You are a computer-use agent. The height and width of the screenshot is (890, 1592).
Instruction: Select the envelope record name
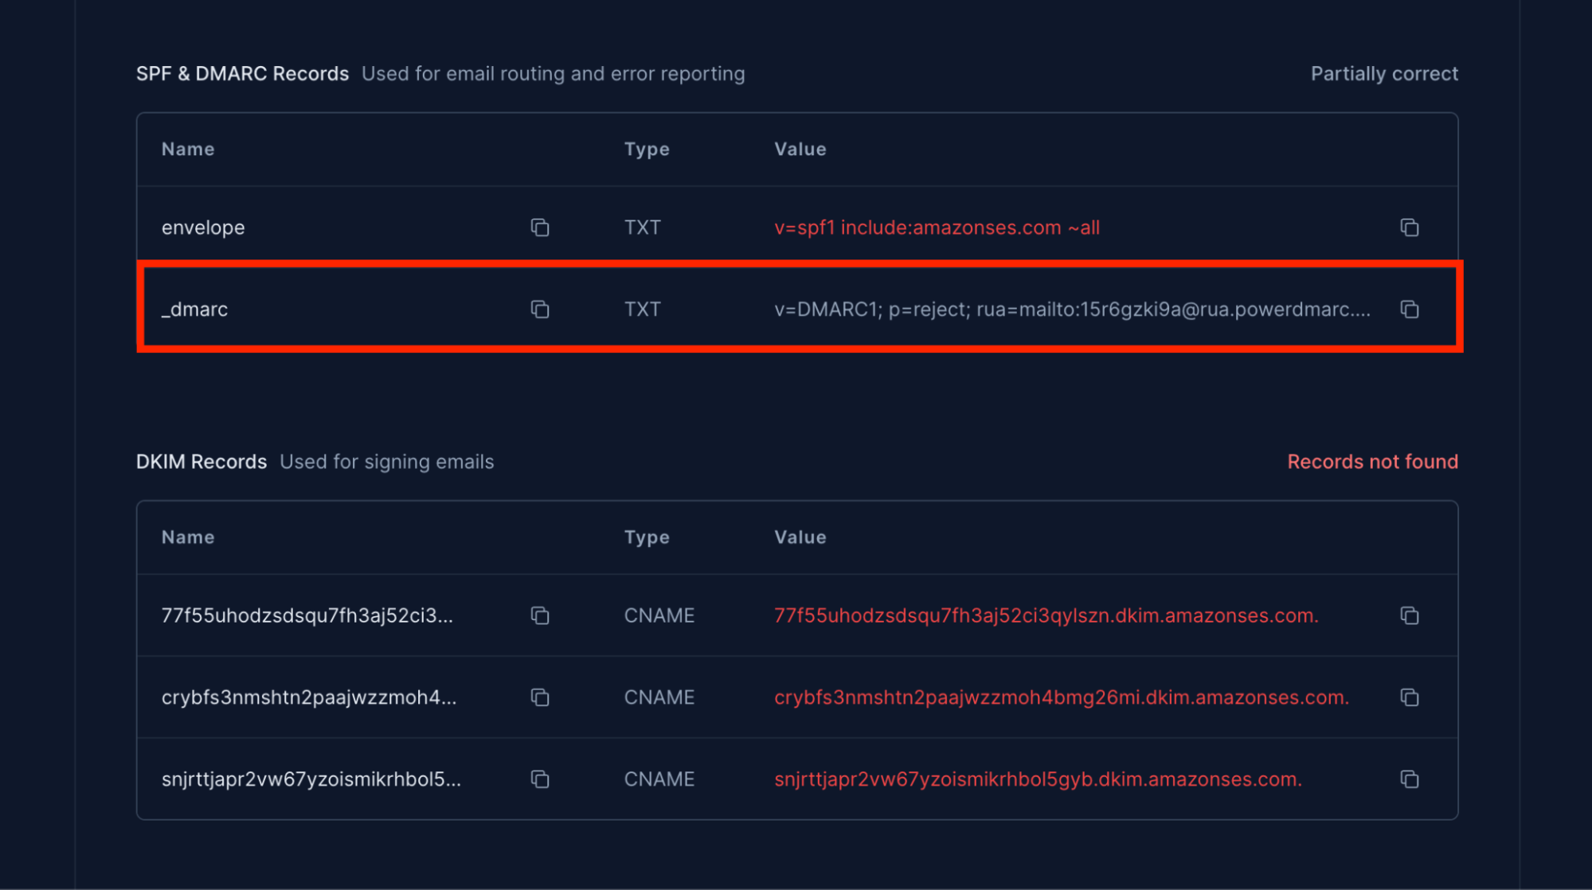tap(203, 228)
